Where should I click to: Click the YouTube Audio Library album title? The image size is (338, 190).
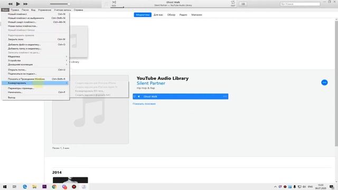coord(163,78)
